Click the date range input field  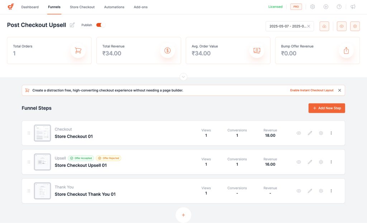287,26
